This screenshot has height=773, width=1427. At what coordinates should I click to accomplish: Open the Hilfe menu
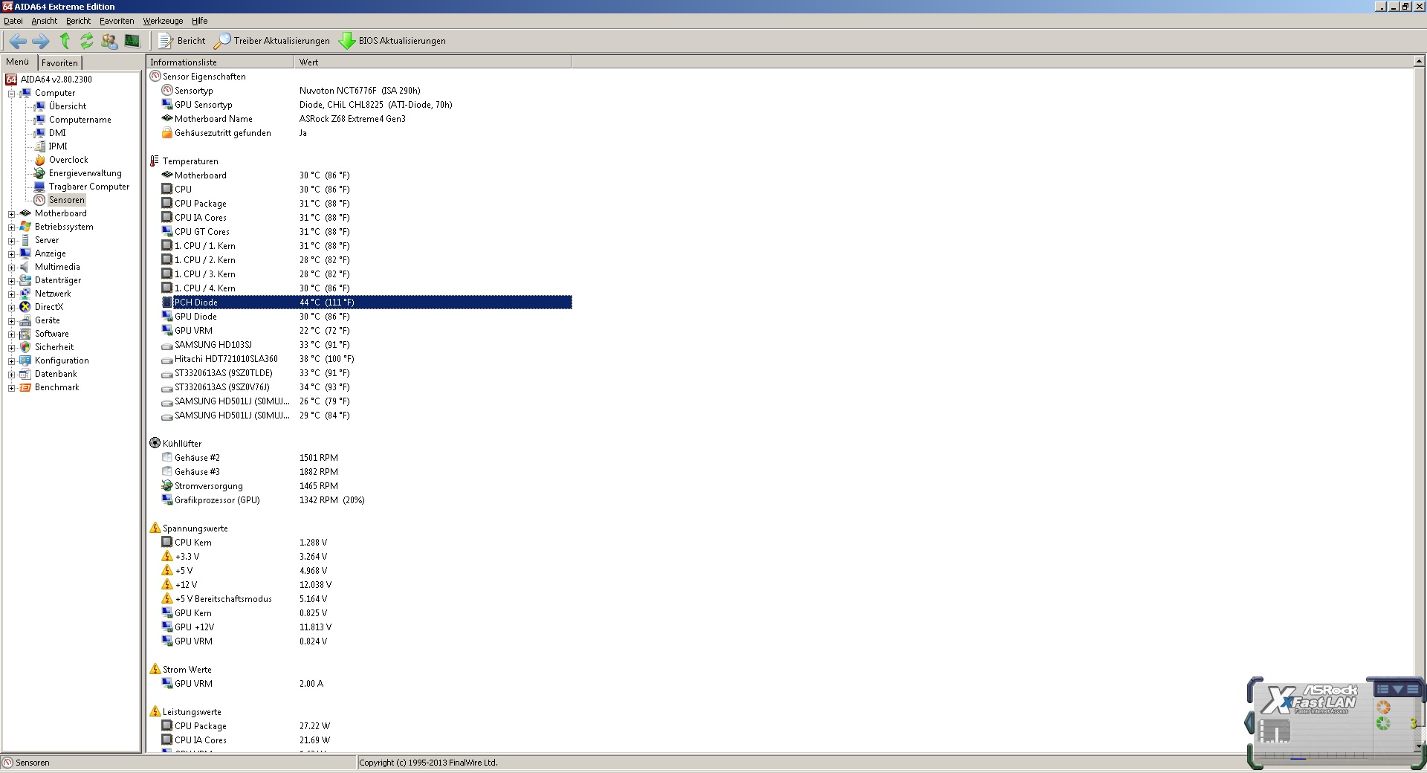(x=199, y=21)
